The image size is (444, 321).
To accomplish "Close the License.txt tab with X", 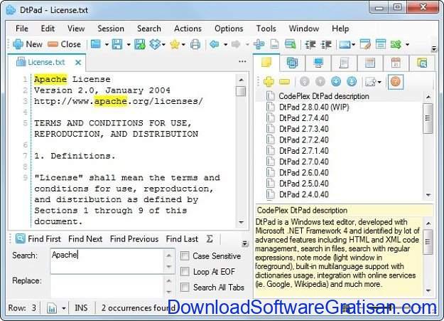I will pos(78,63).
